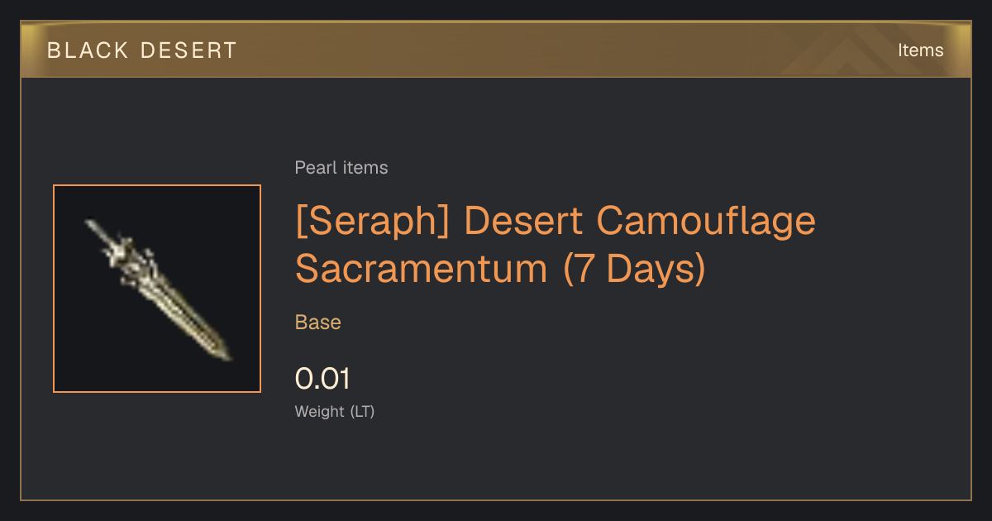This screenshot has width=992, height=521.
Task: Click the (7 Days) duration text
Action: click(x=634, y=269)
